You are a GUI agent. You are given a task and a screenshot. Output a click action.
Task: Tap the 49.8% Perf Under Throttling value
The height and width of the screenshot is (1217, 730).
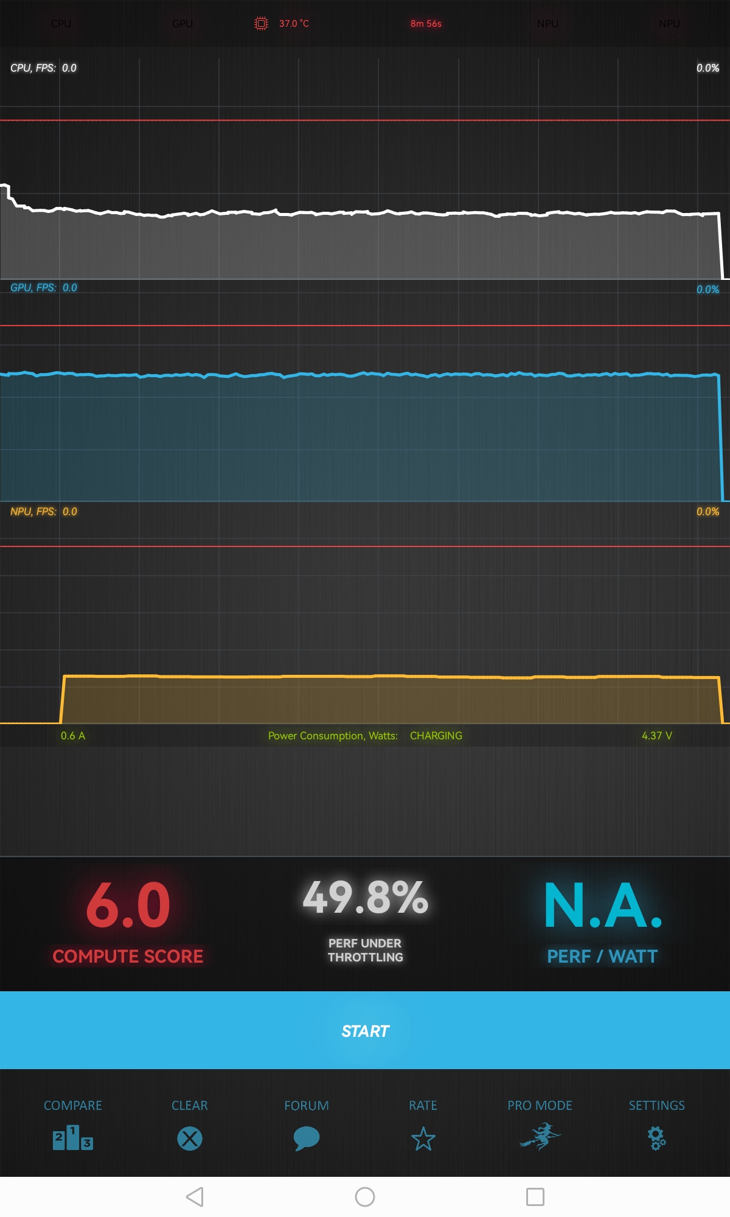click(x=365, y=898)
